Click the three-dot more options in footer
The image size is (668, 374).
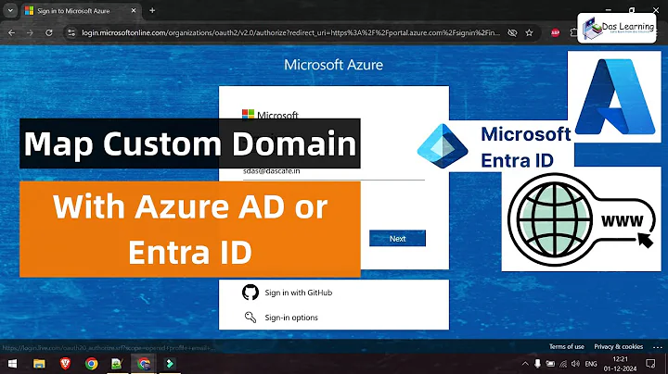click(658, 347)
